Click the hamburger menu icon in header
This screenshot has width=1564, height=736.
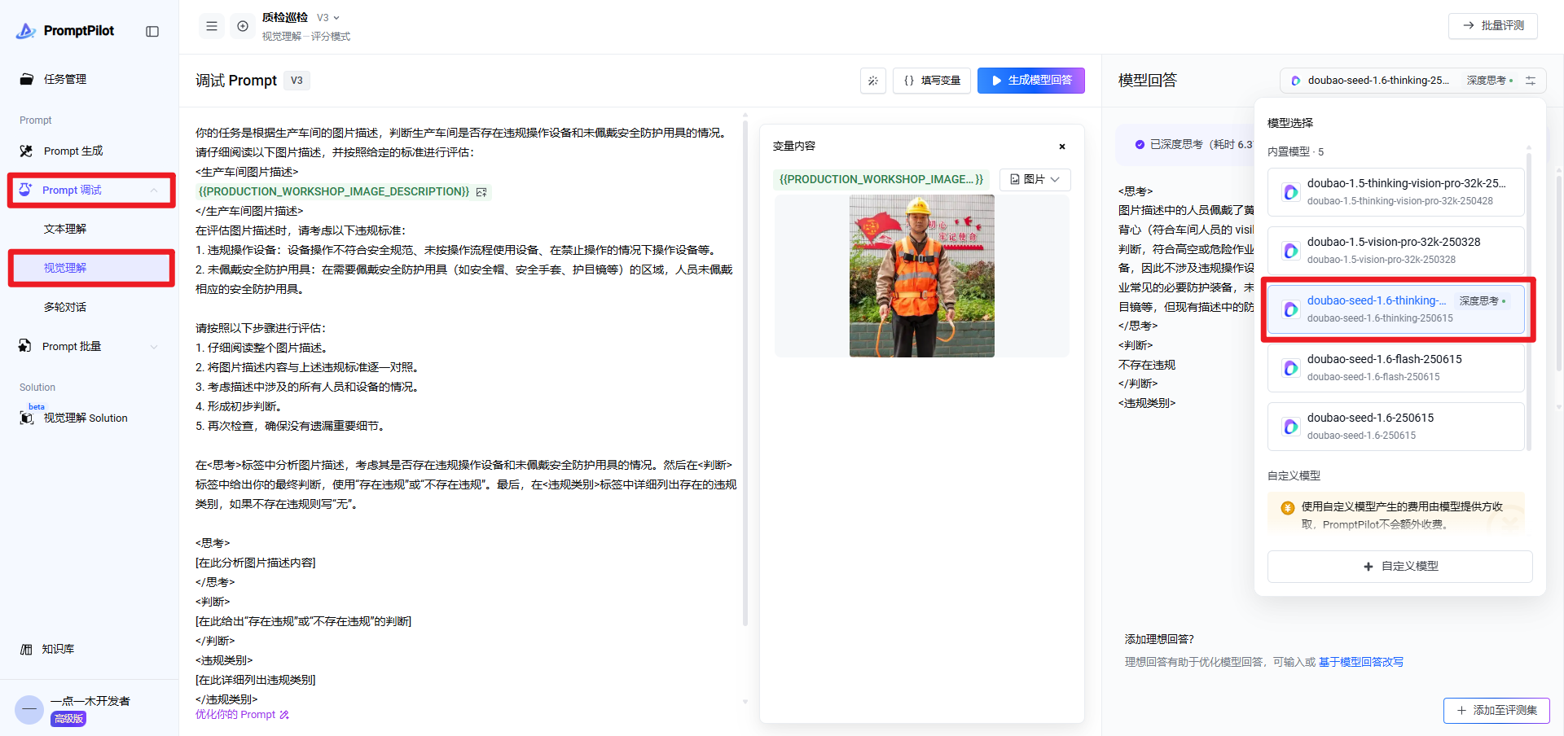[212, 26]
